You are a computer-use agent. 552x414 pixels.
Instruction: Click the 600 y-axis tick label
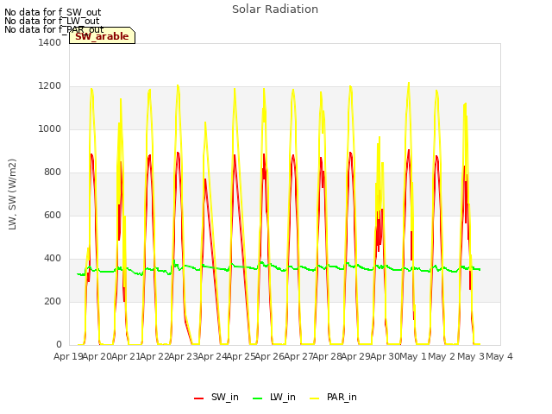point(53,215)
